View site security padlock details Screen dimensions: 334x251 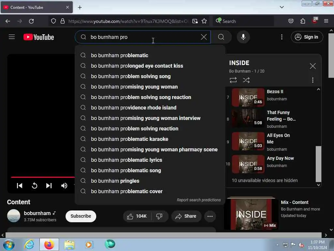(62, 21)
